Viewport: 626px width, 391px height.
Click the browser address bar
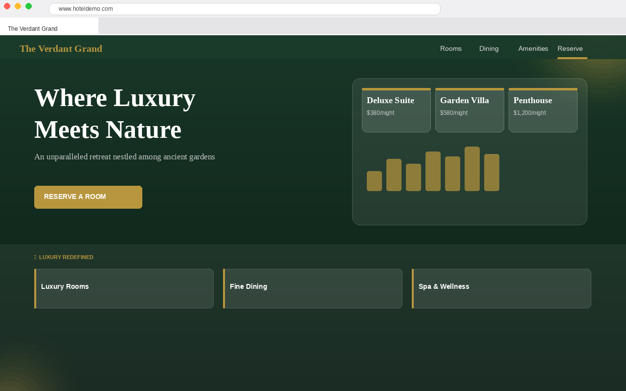pyautogui.click(x=245, y=9)
